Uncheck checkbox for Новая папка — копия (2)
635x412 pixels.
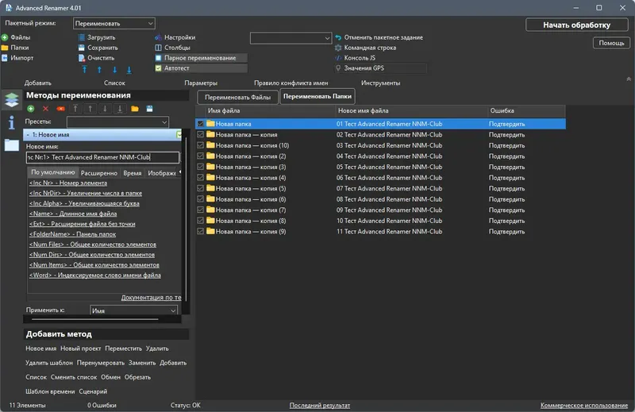[201, 156]
